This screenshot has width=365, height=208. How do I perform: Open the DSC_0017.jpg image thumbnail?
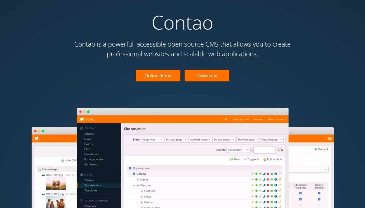pyautogui.click(x=56, y=183)
